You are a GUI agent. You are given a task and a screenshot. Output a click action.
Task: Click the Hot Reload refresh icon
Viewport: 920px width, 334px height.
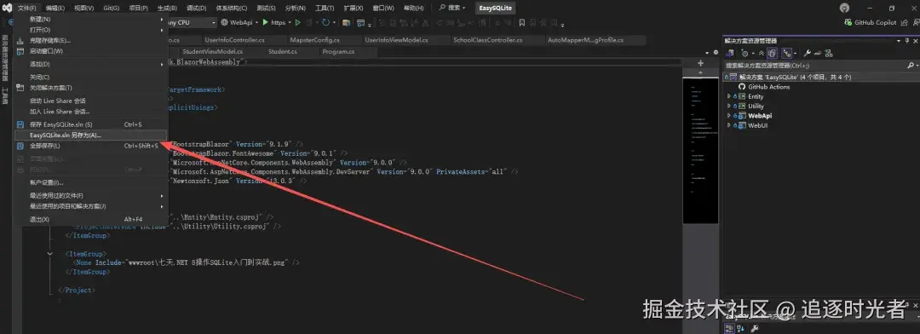[x=325, y=22]
